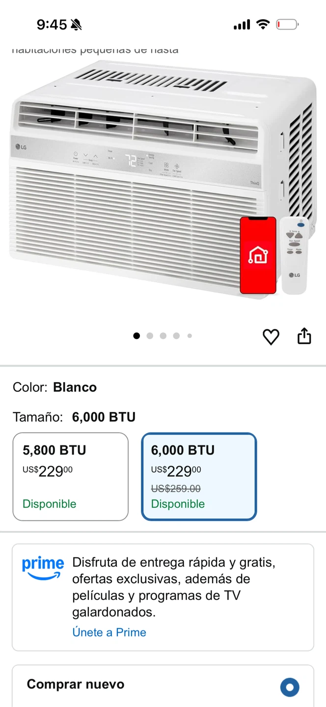Go to the second image dot
326x707 pixels.
[150, 336]
